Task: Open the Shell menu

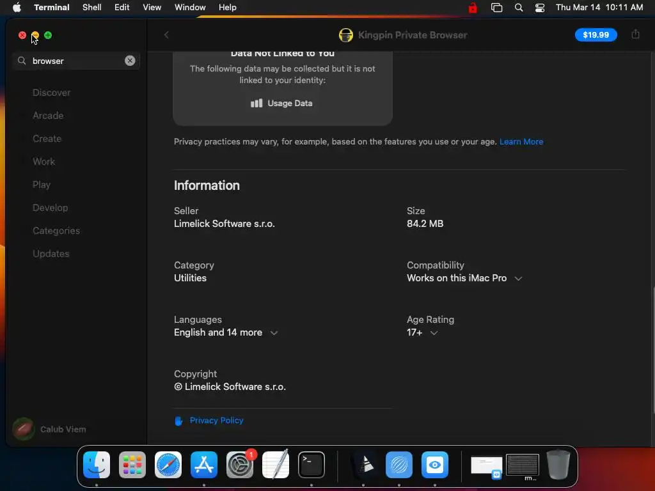Action: pyautogui.click(x=92, y=8)
